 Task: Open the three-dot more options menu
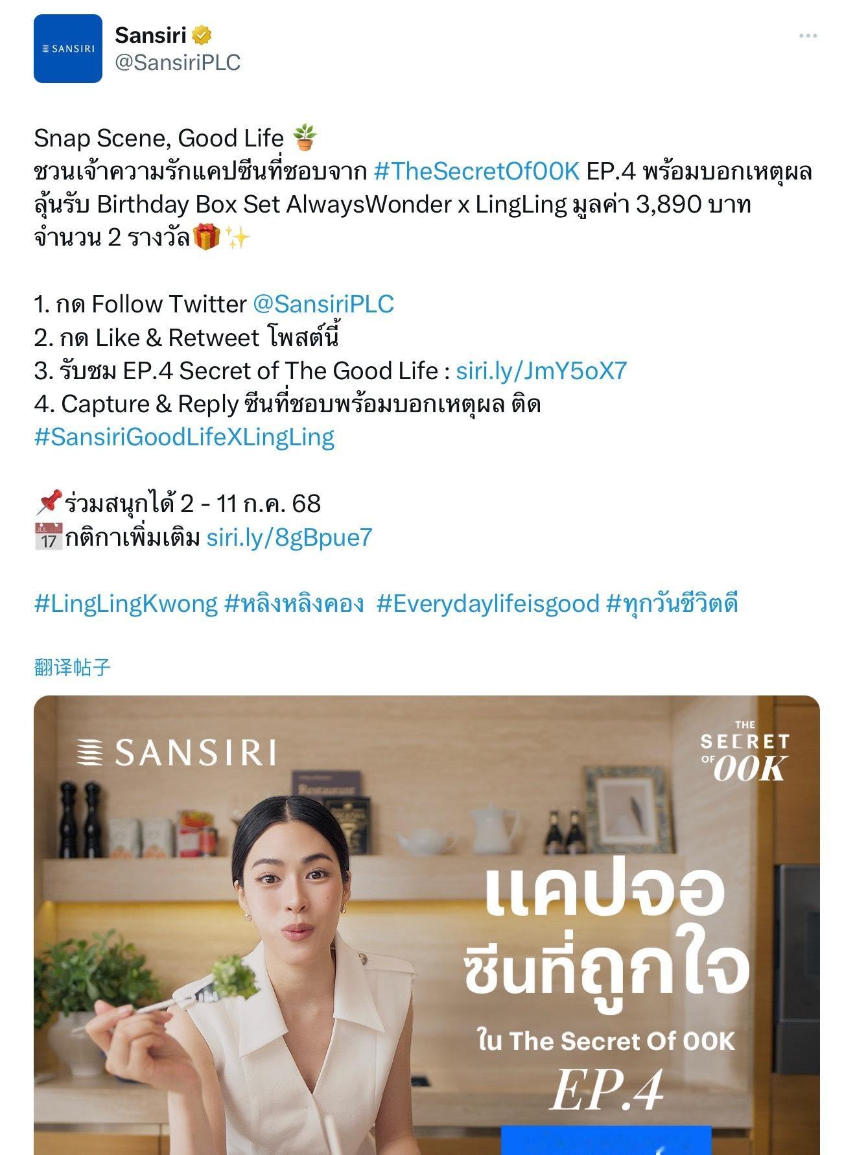pos(808,36)
